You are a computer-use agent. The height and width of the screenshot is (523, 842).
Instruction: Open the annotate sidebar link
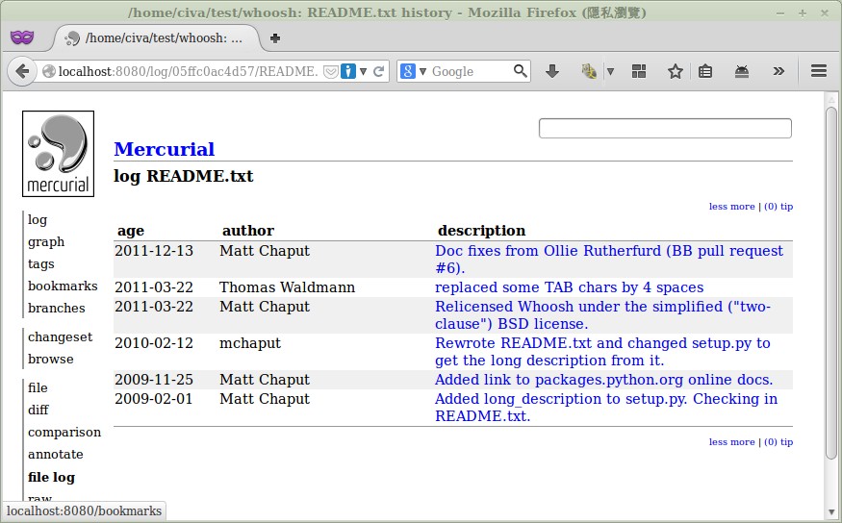click(x=56, y=454)
